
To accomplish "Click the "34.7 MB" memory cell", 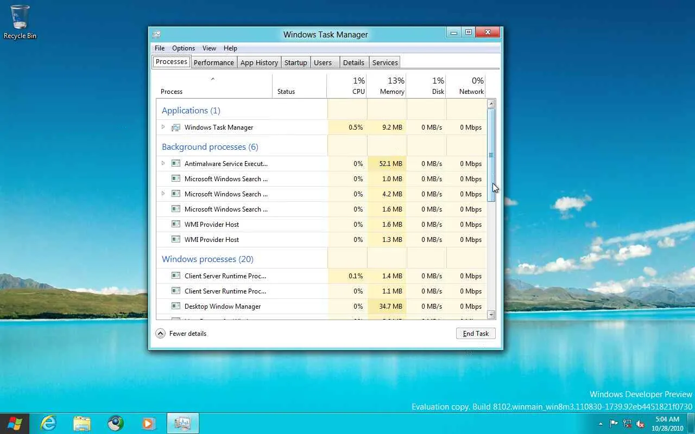I will (x=387, y=306).
